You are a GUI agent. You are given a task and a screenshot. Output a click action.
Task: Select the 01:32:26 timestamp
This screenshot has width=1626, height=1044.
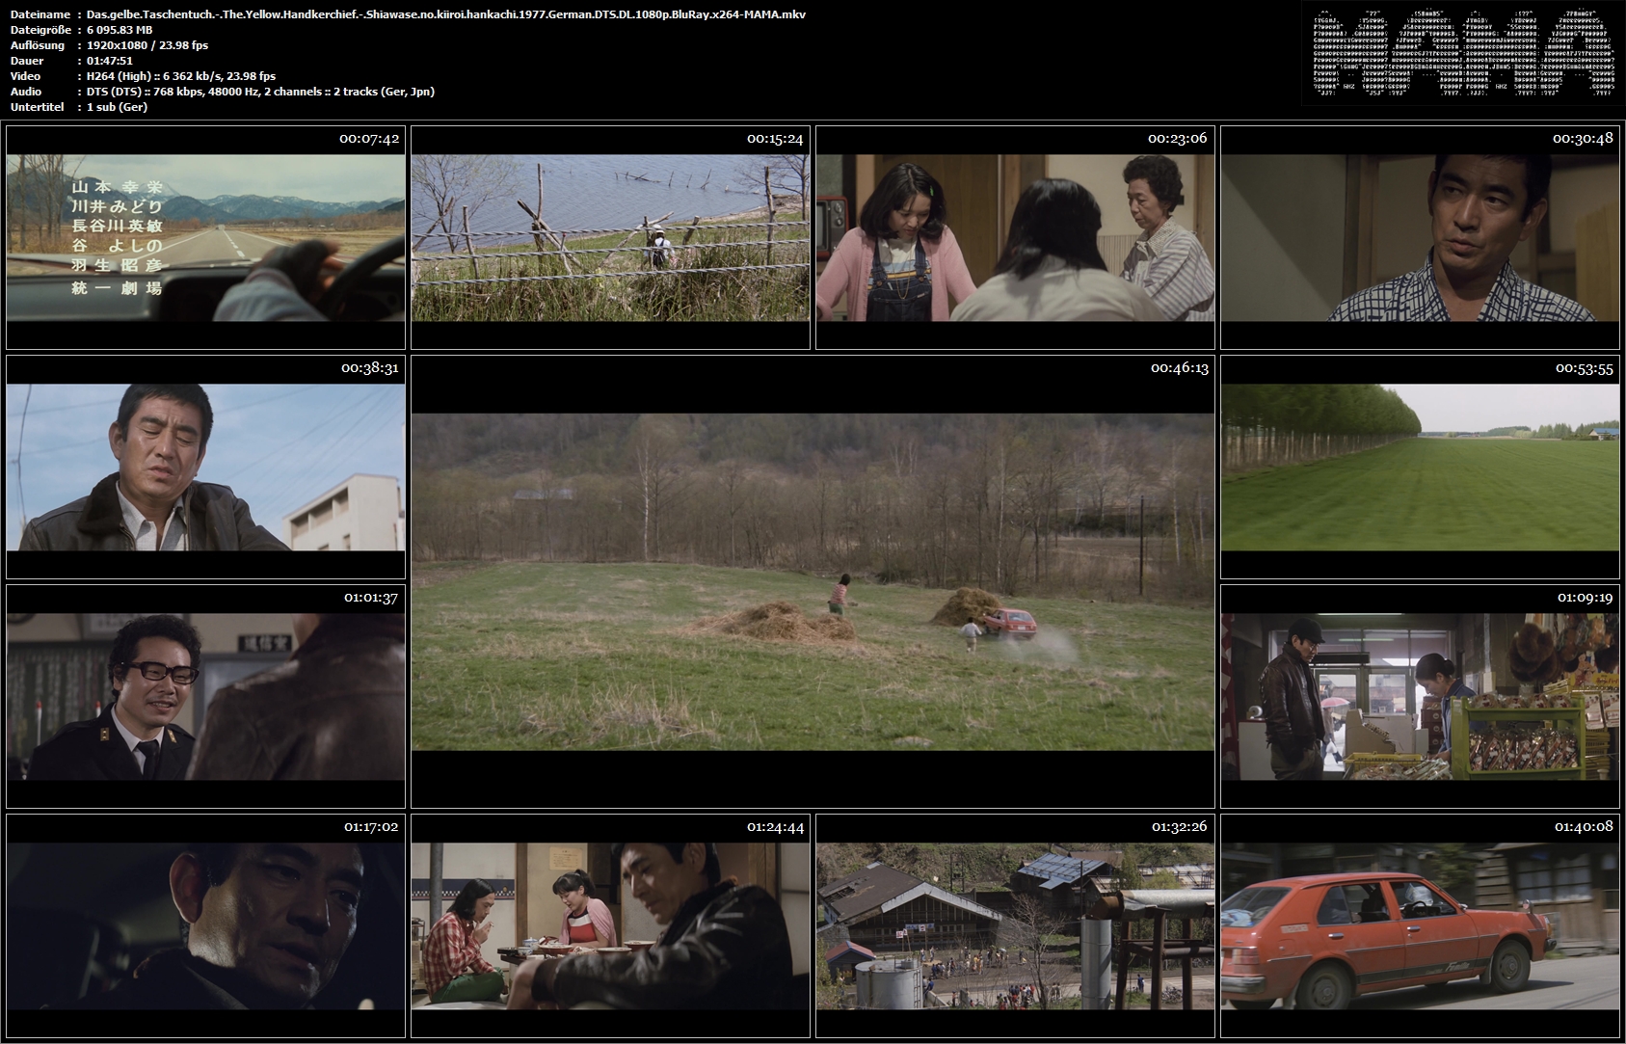pos(1181,827)
